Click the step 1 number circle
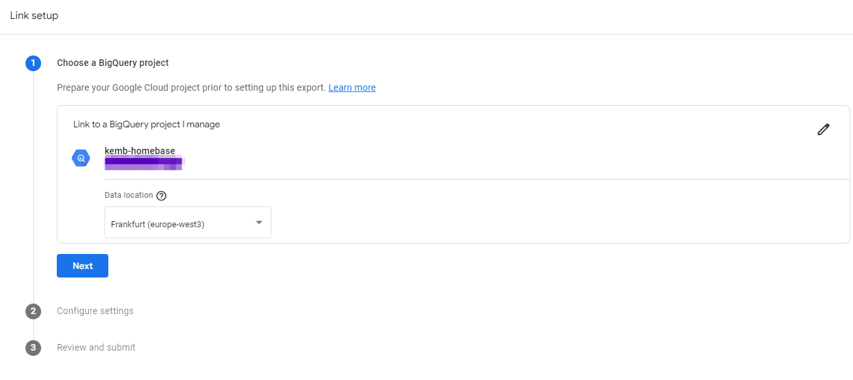The image size is (853, 380). (33, 63)
